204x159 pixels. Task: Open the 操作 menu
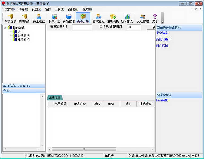48,9
